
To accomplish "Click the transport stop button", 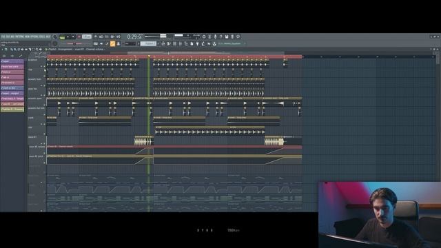I will (x=73, y=37).
